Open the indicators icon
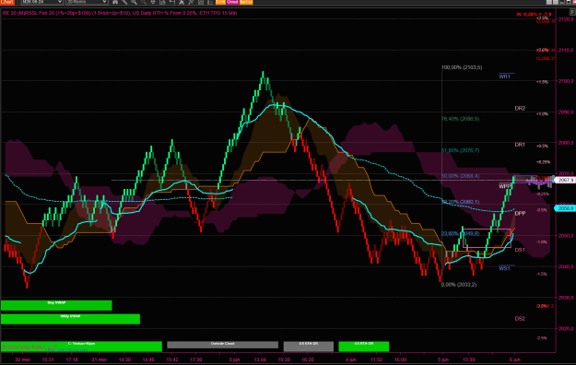576x365 pixels. point(191,2)
